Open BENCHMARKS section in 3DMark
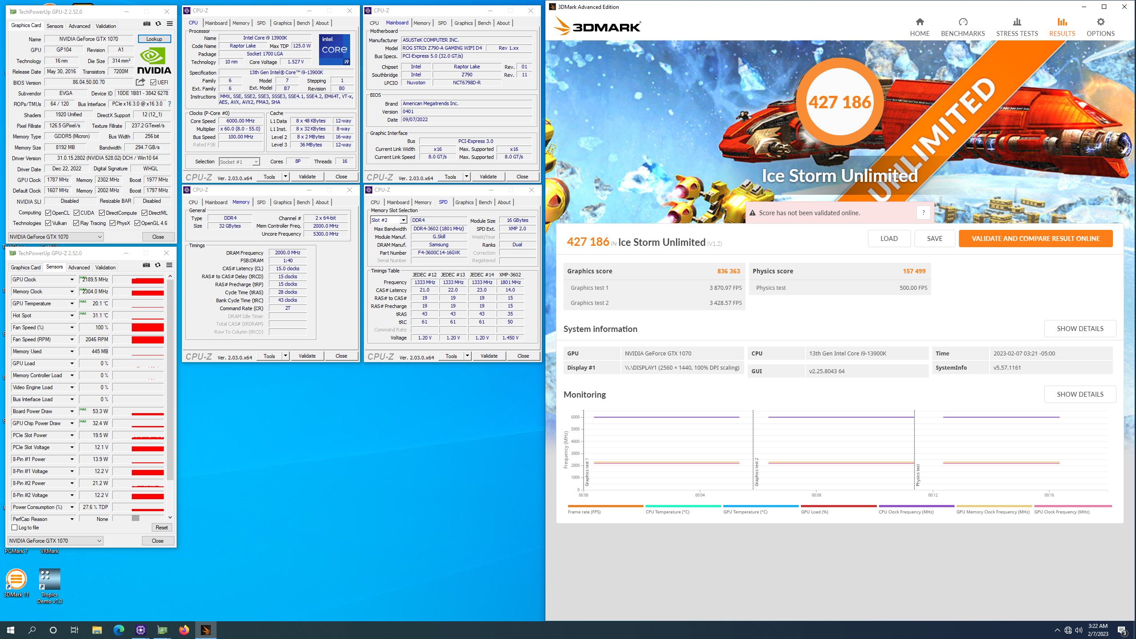This screenshot has width=1136, height=639. point(962,28)
